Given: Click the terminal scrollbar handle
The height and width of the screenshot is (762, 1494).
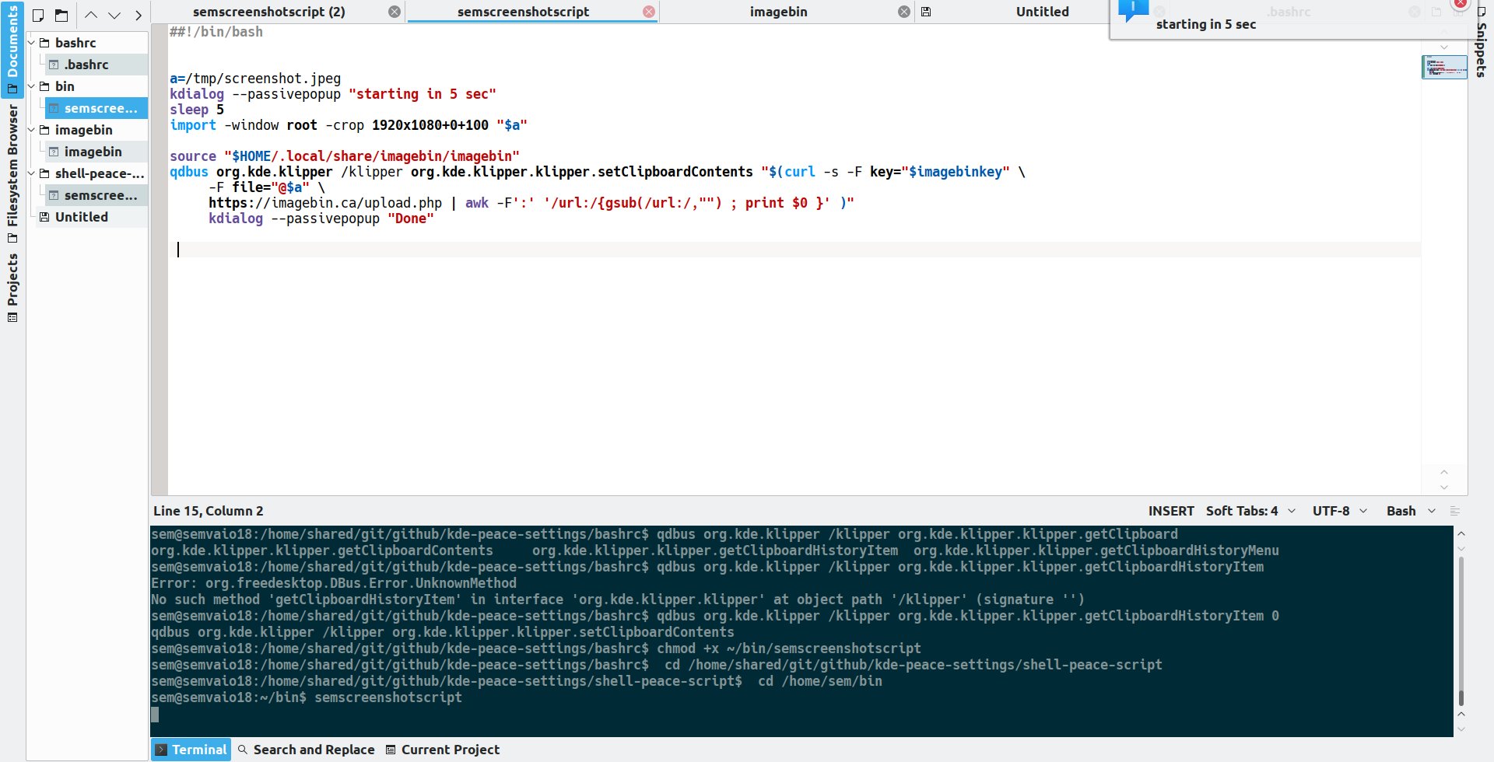Looking at the screenshot, I should coord(1461,697).
